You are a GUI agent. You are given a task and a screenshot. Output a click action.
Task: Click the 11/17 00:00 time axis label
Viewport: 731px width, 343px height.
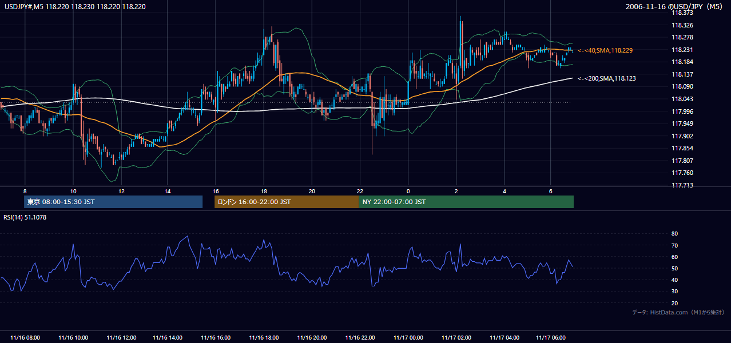(x=408, y=338)
